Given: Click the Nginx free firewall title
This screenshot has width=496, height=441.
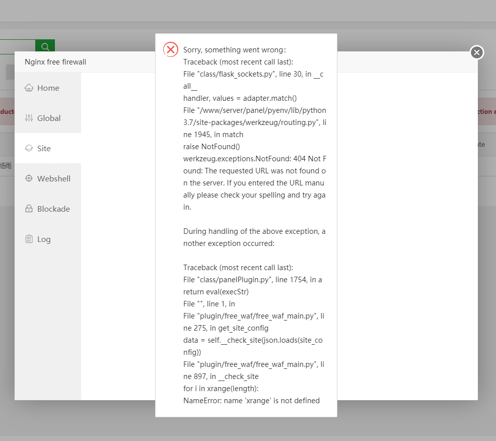Looking at the screenshot, I should pos(57,61).
